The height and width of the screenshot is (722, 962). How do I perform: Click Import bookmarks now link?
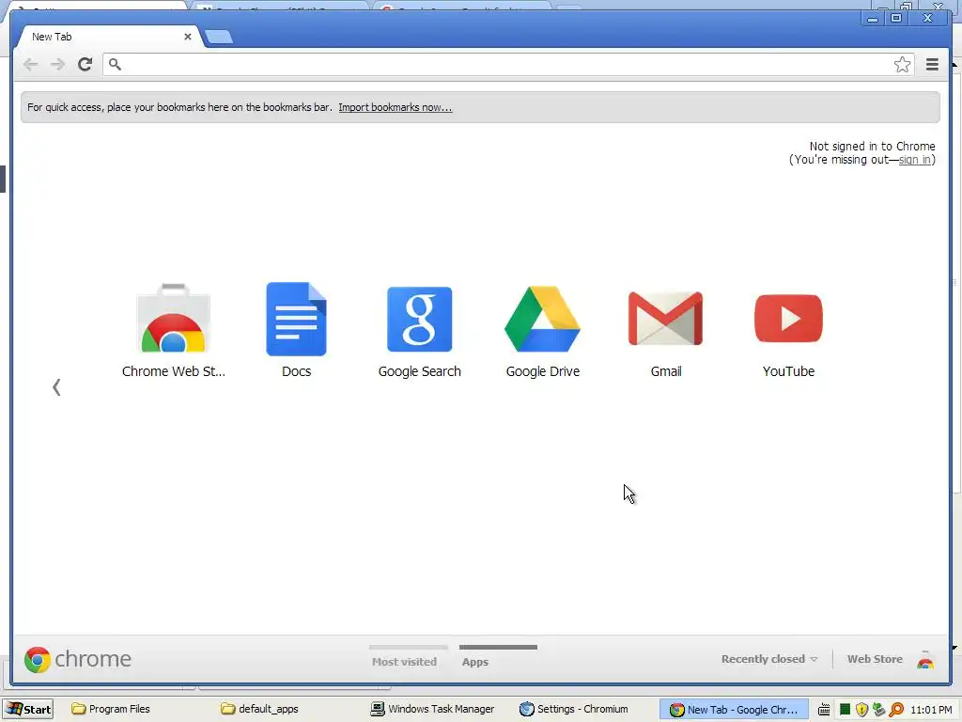pyautogui.click(x=396, y=107)
